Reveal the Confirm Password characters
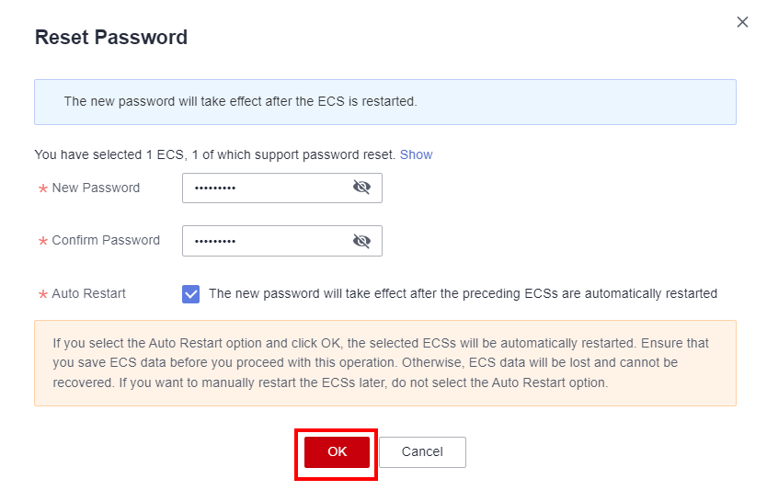Viewport: 767px width, 502px height. (x=361, y=241)
